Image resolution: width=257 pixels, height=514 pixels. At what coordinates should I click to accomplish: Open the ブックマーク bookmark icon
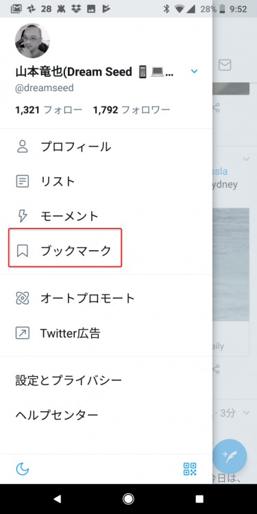point(23,251)
